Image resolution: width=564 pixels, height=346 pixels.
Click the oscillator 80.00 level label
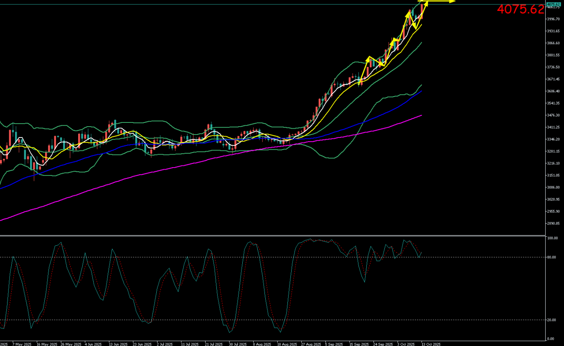click(552, 257)
